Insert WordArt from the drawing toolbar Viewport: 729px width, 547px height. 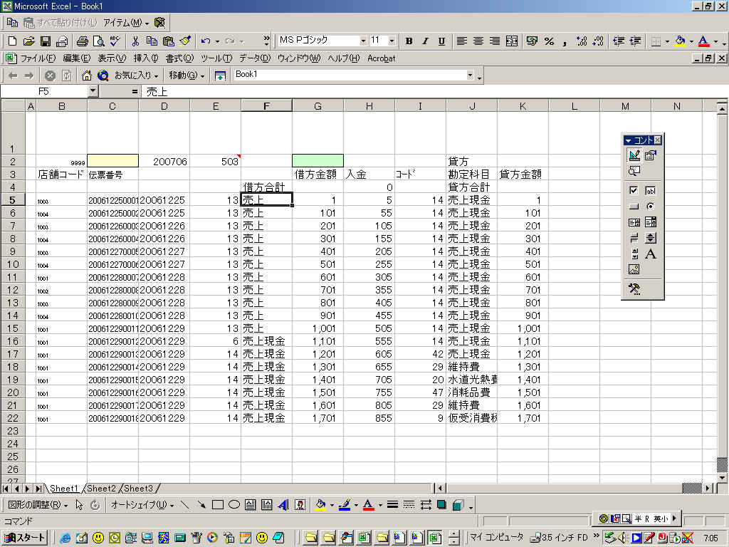(x=283, y=505)
